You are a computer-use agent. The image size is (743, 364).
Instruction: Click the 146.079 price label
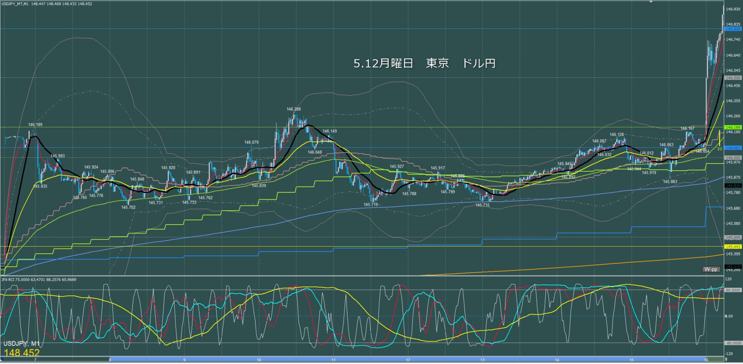[251, 142]
